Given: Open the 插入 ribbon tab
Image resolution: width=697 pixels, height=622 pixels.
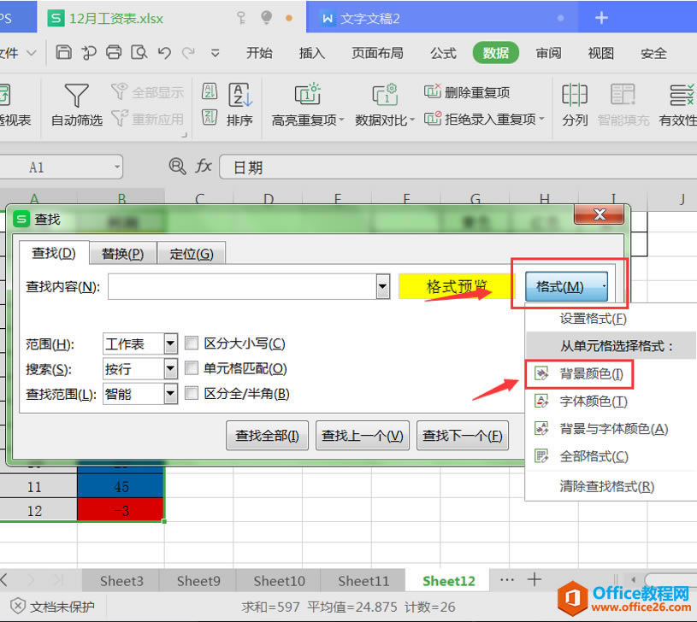Looking at the screenshot, I should 311,53.
